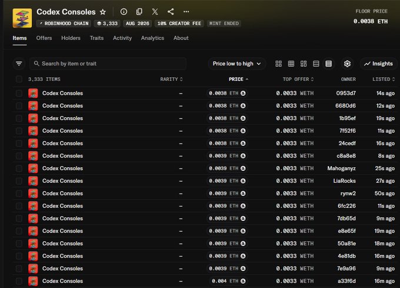The width and height of the screenshot is (400, 288).
Task: Sort by Rarity column
Action: point(171,79)
